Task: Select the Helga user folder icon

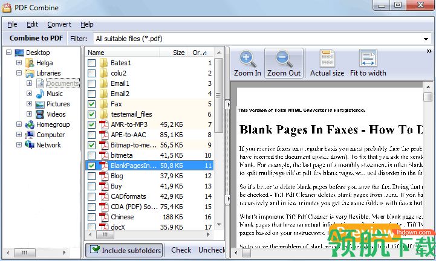Action: 30,63
